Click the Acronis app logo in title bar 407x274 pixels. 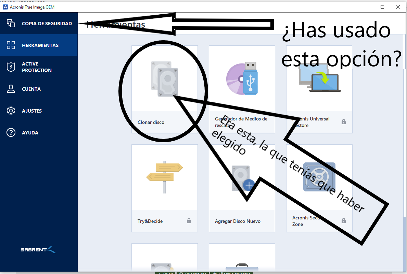5,7
